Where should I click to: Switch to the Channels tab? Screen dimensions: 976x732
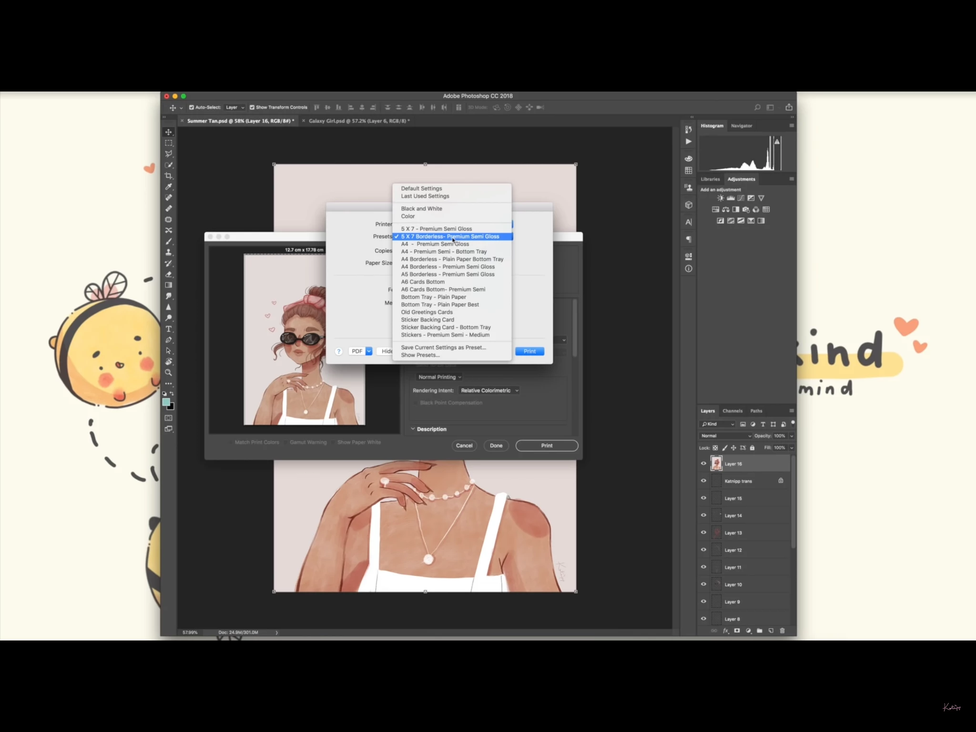tap(732, 411)
